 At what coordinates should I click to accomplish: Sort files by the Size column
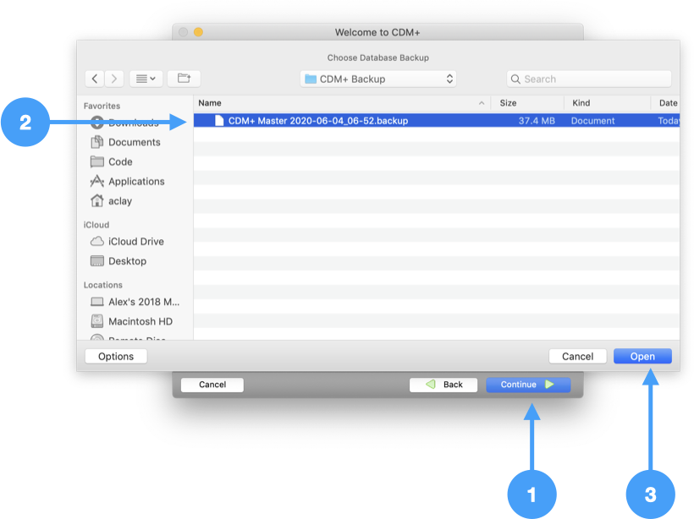(526, 103)
